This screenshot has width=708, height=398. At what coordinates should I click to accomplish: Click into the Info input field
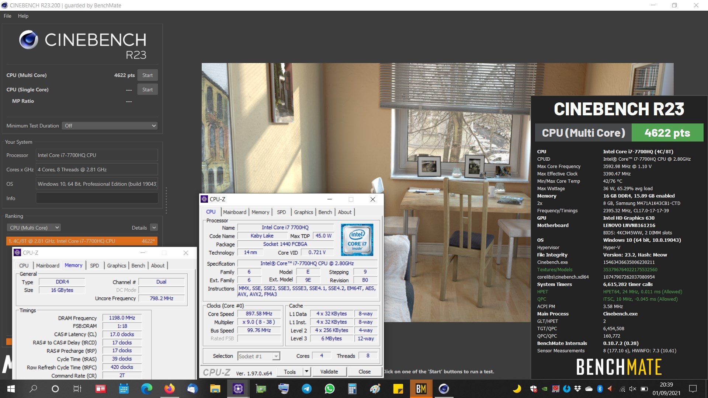(97, 198)
